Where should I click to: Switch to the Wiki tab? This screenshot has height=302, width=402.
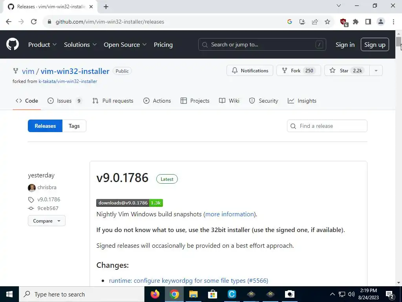click(229, 101)
